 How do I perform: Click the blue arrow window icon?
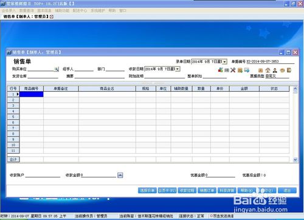[x=247, y=70]
